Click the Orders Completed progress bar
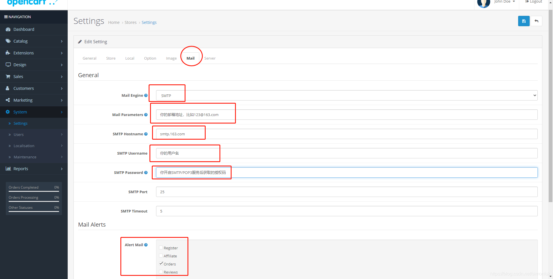 34,191
